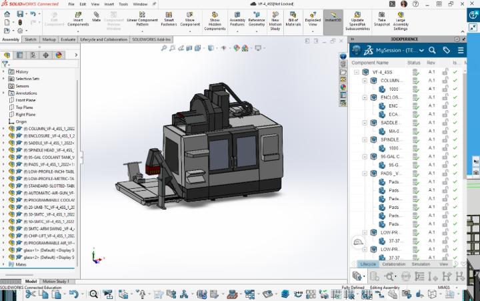Click the search icon in 3DEXPERIENCE panel

[432, 50]
